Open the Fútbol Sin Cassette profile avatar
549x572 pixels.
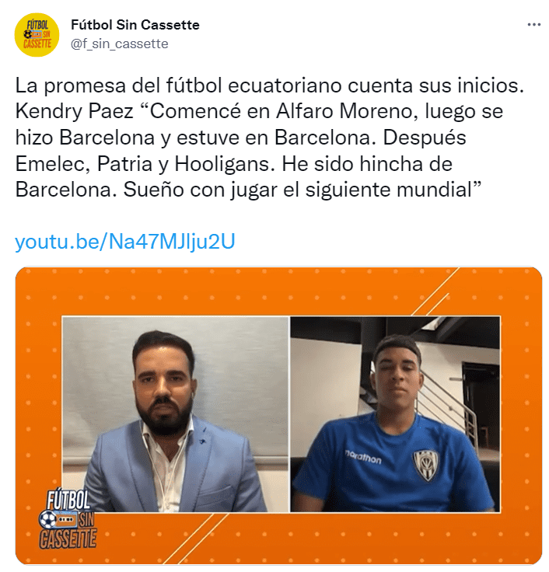pos(37,35)
